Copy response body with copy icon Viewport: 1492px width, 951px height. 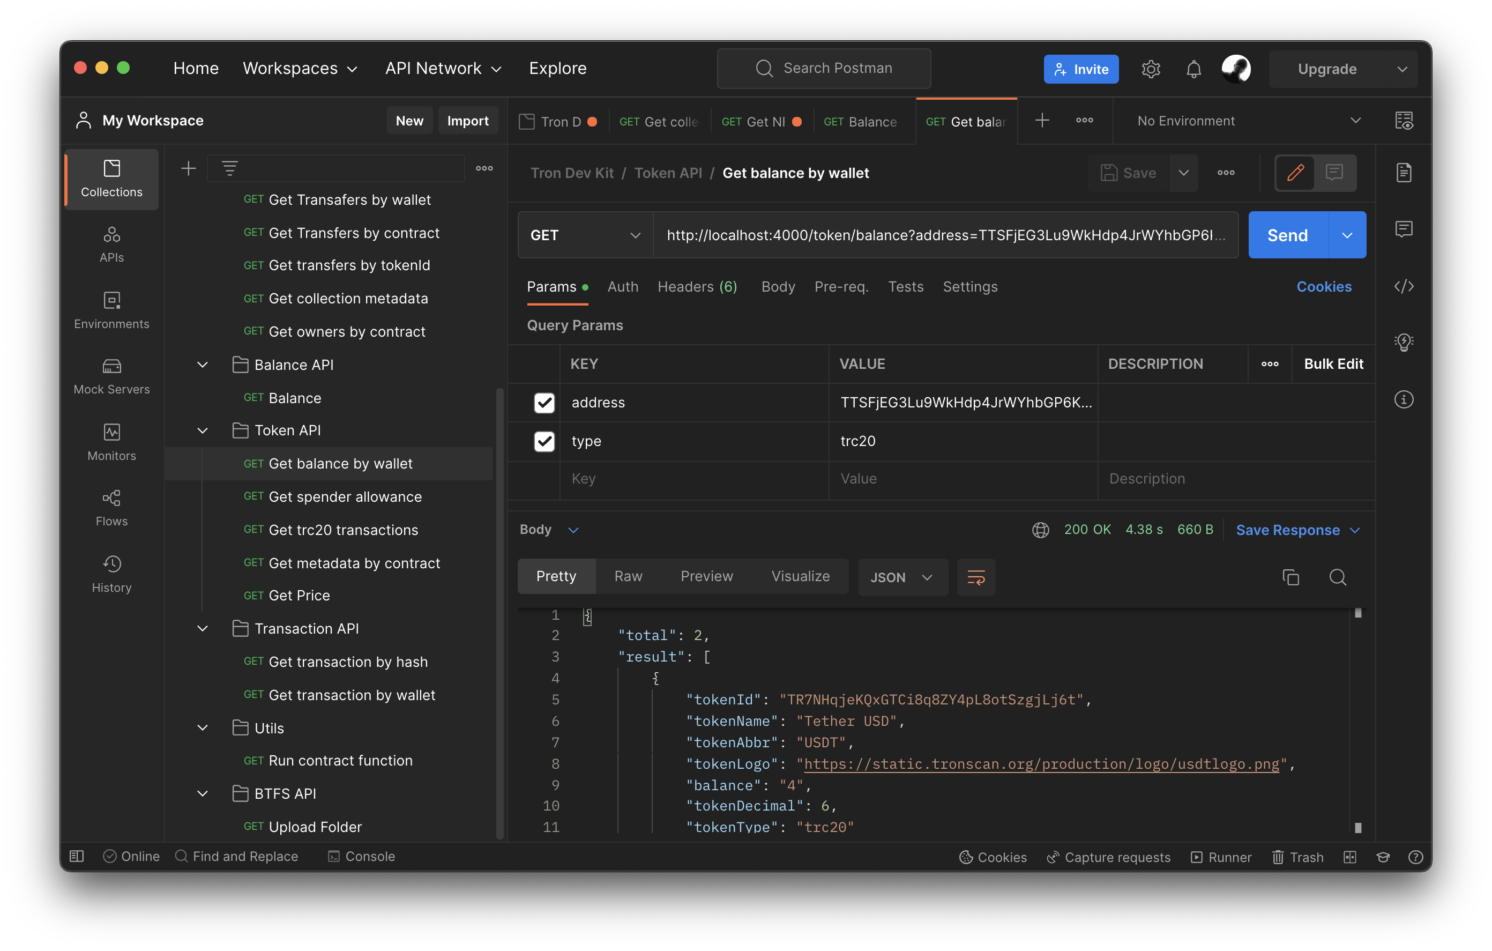(x=1290, y=577)
